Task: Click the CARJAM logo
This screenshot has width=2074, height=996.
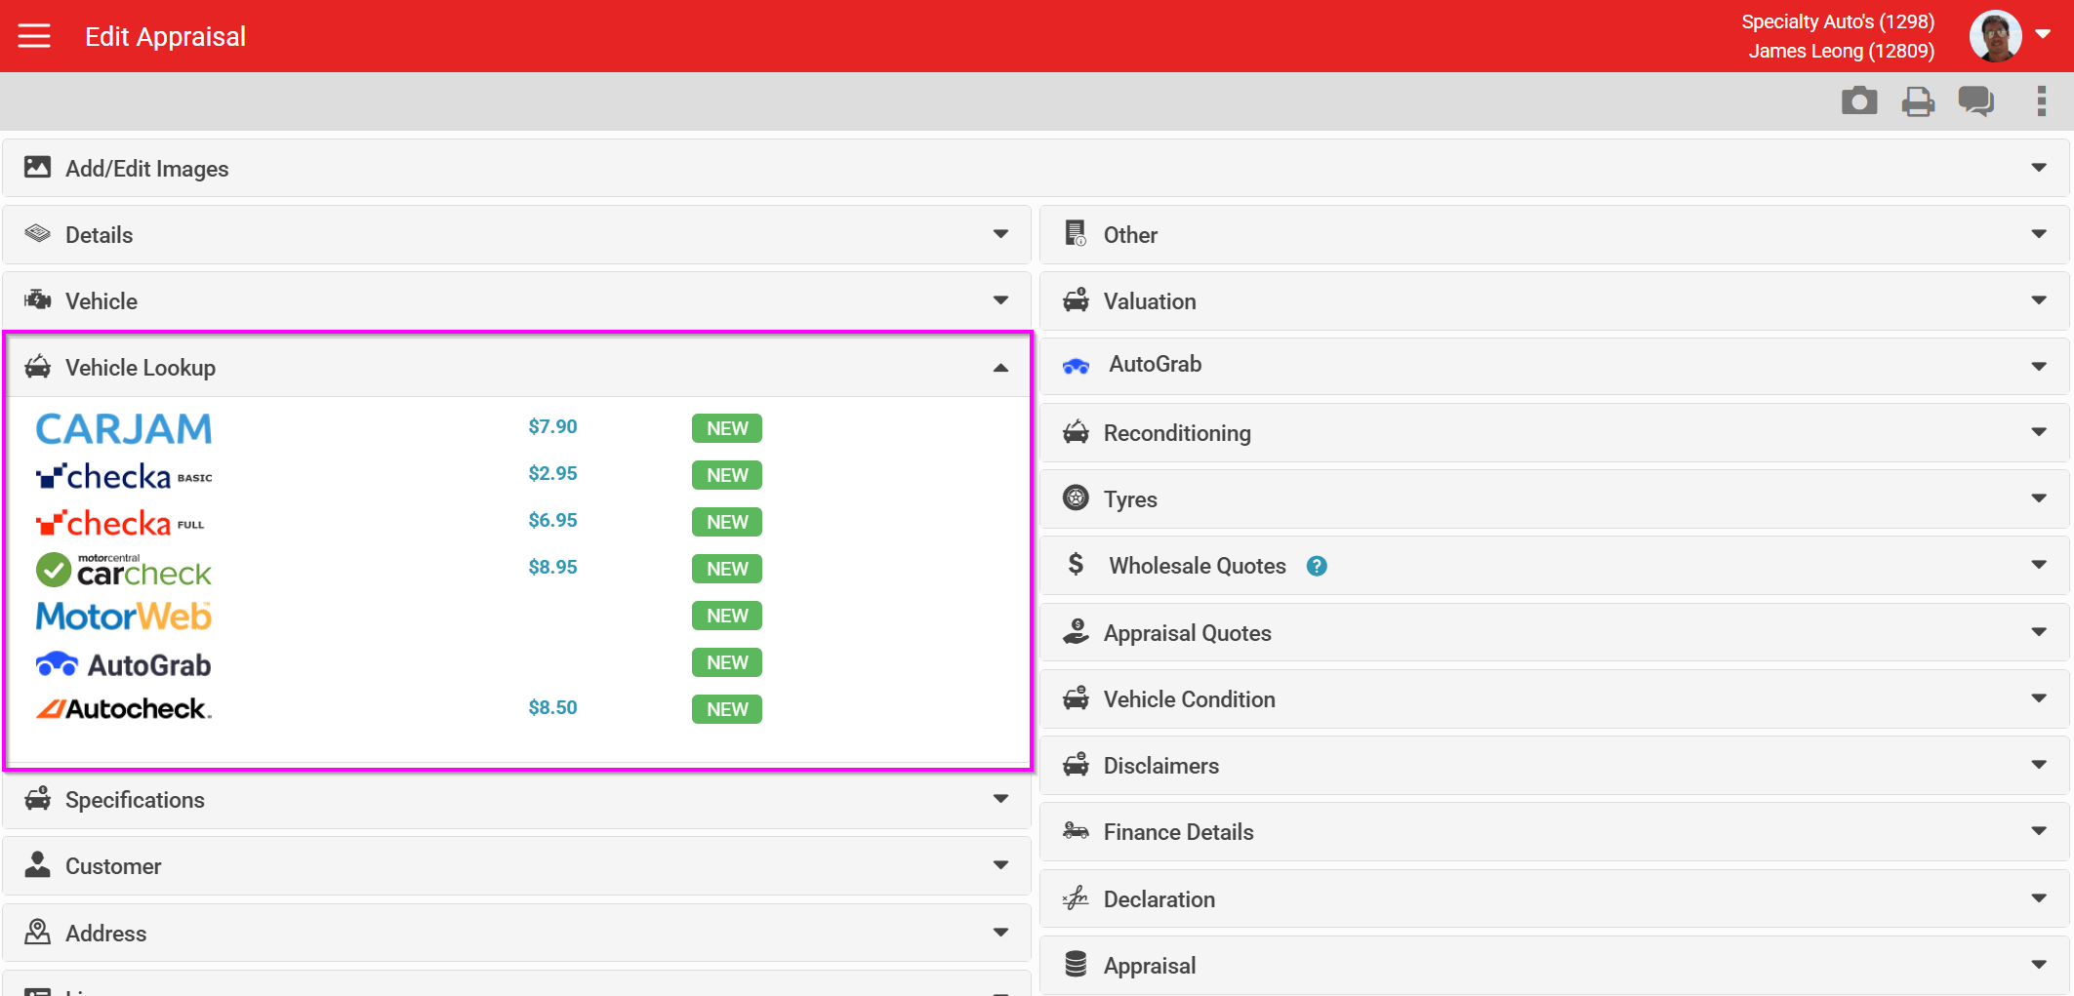Action: coord(124,428)
